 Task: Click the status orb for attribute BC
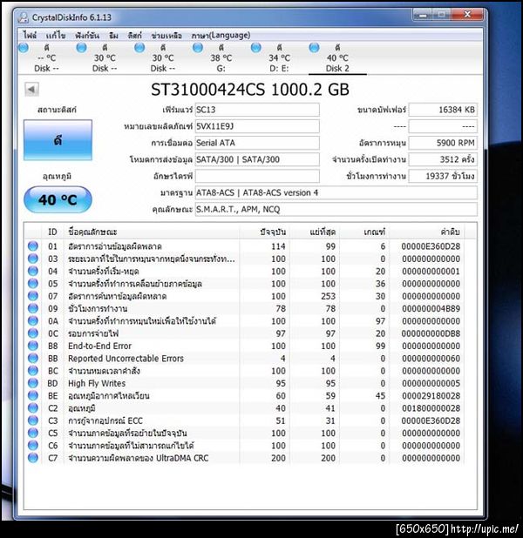click(33, 371)
